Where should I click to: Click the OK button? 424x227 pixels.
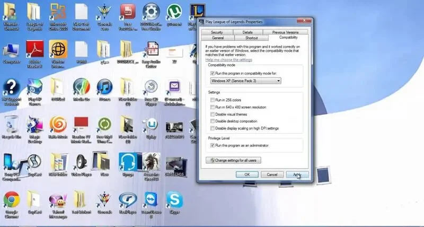(x=247, y=174)
